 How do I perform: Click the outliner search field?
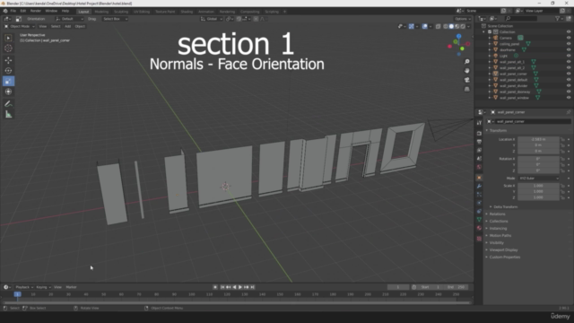click(x=521, y=18)
